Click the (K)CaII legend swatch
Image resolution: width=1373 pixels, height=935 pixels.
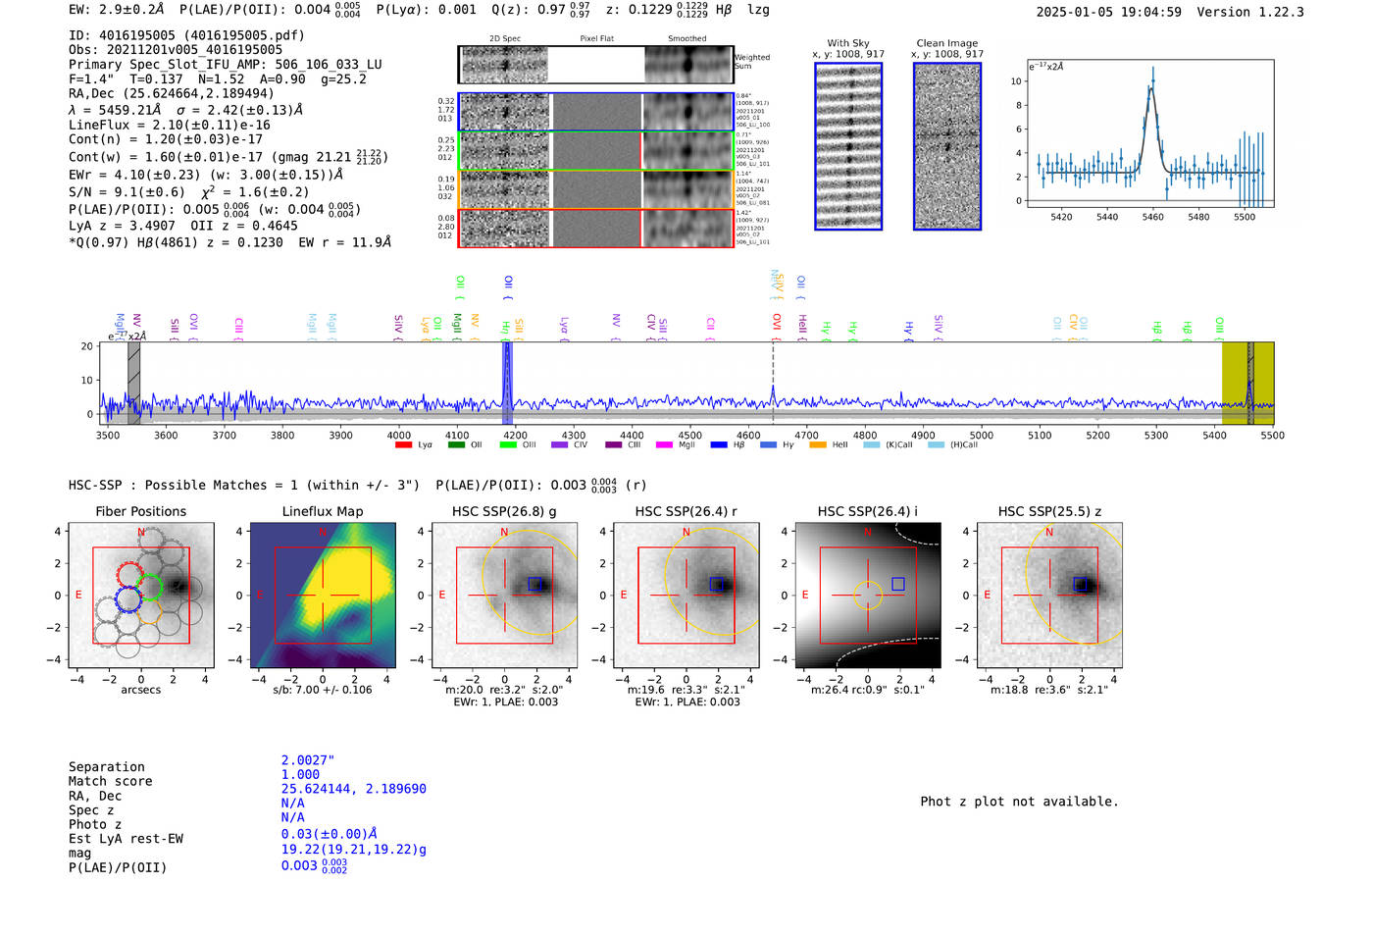[871, 444]
